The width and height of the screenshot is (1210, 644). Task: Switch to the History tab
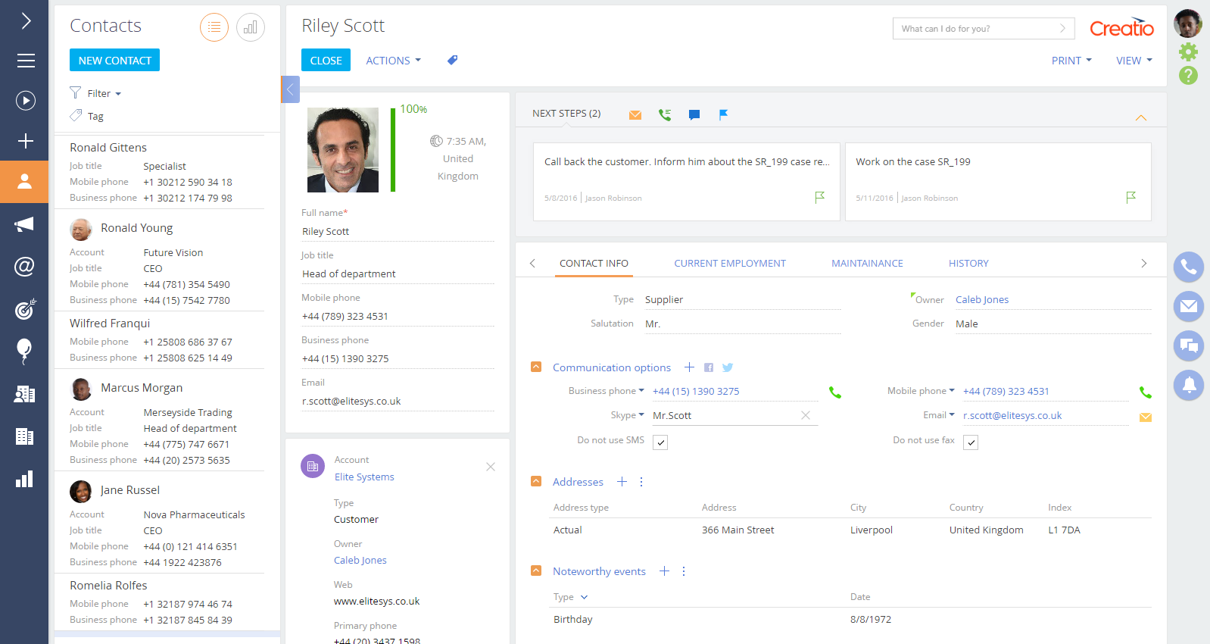(x=968, y=263)
